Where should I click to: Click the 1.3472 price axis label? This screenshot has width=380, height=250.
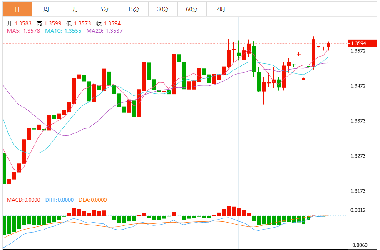358,86
